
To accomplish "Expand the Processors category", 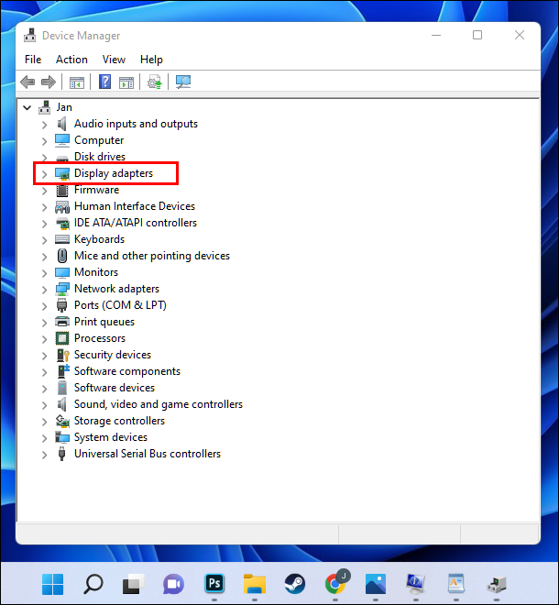I will [x=45, y=339].
